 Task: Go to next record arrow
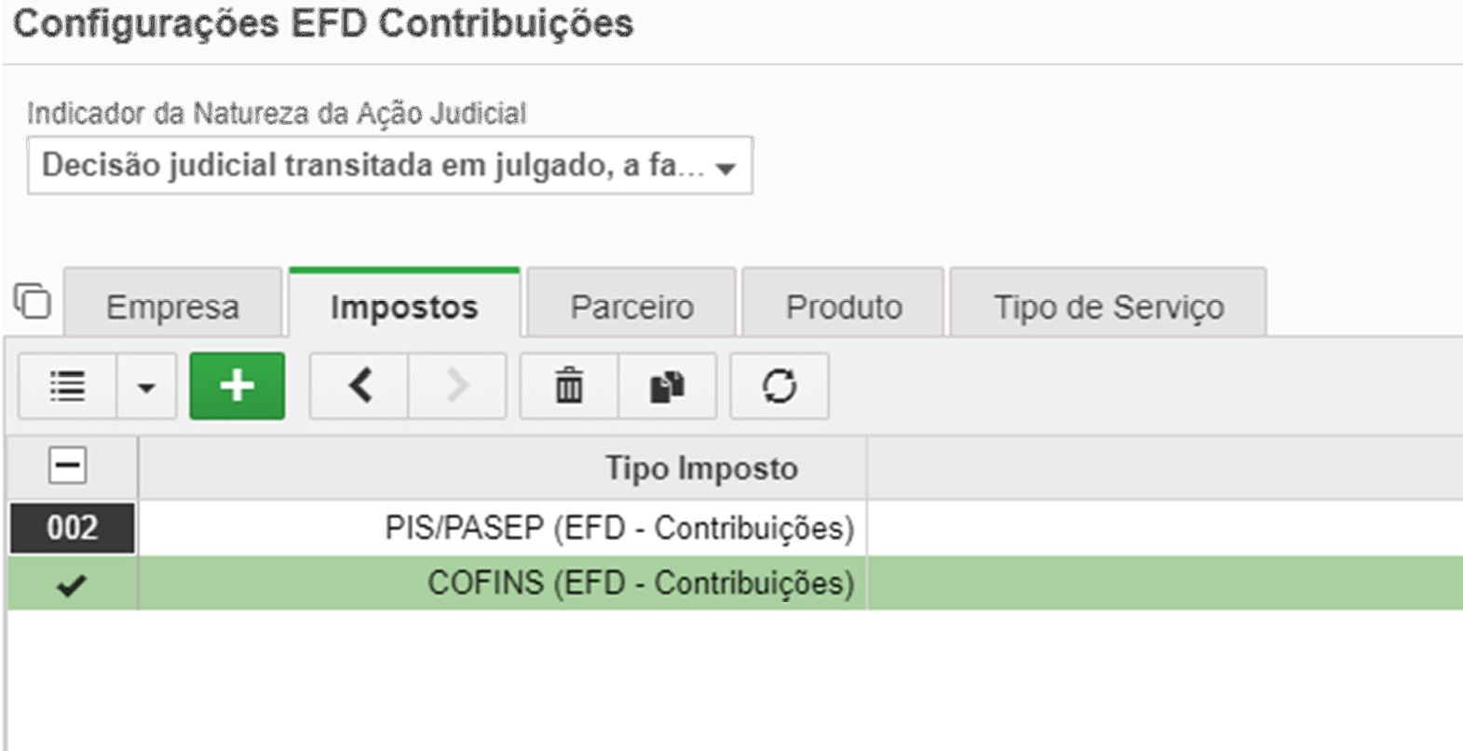(x=457, y=386)
